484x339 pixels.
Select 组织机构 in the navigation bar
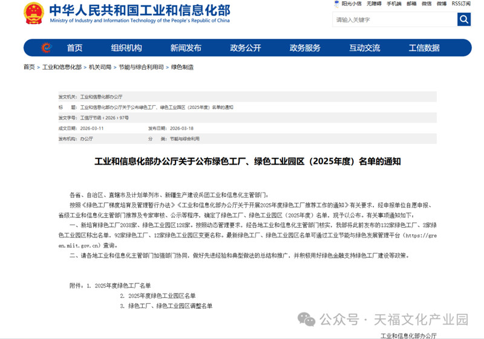pos(126,48)
